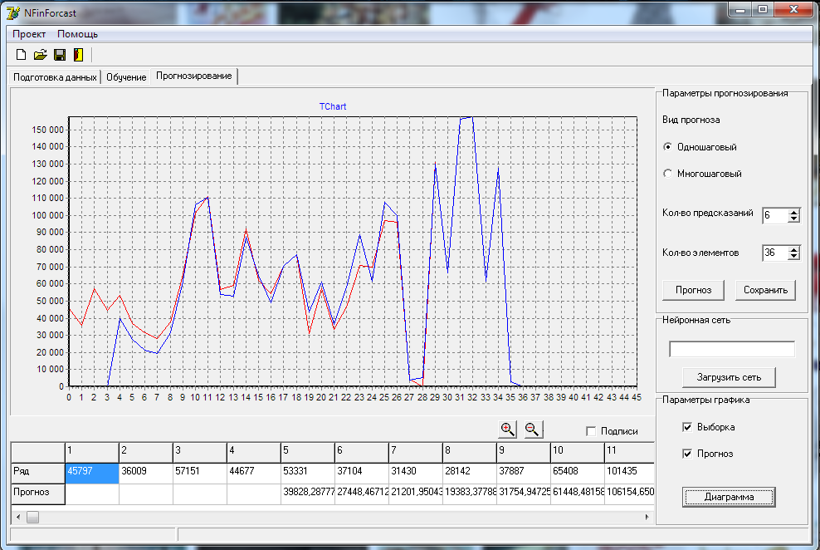Click the yellow exit door icon

pyautogui.click(x=79, y=55)
